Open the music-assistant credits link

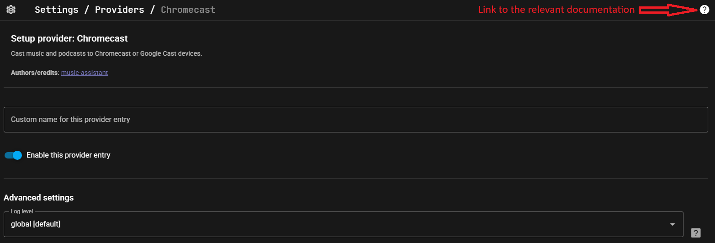pos(85,73)
